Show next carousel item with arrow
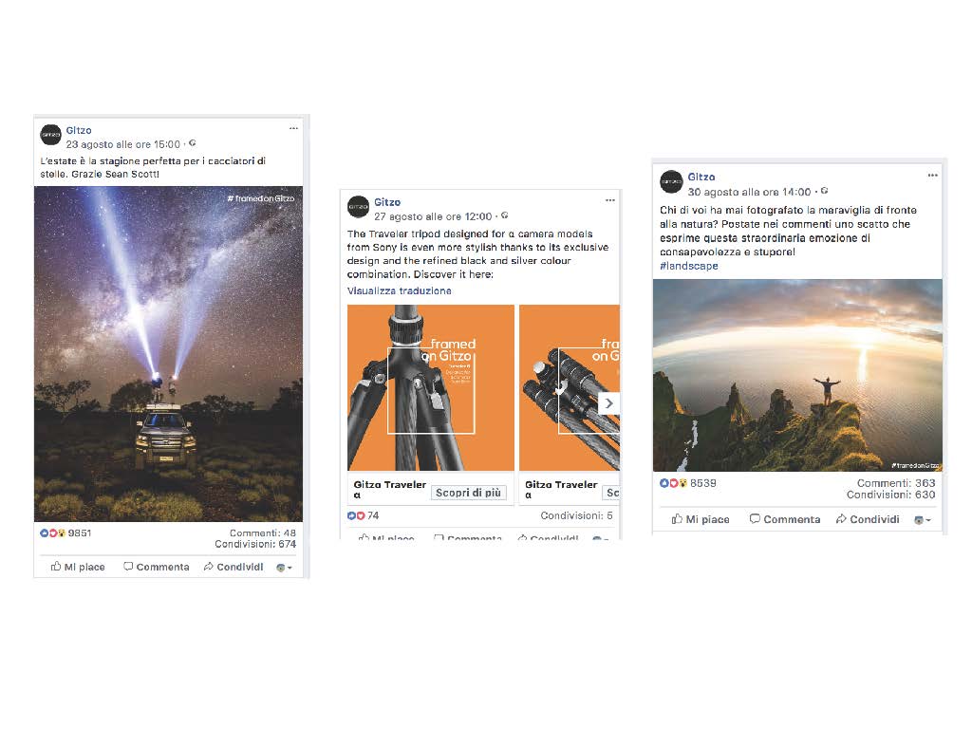 [x=608, y=403]
